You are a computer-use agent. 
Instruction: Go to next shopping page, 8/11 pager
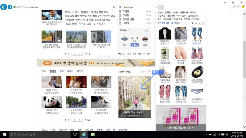coord(203,23)
